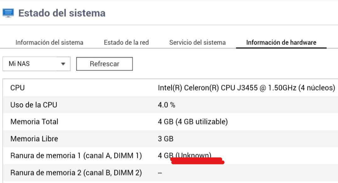Go to the Servicio del sistema tab
The image size is (338, 183).
pyautogui.click(x=197, y=42)
